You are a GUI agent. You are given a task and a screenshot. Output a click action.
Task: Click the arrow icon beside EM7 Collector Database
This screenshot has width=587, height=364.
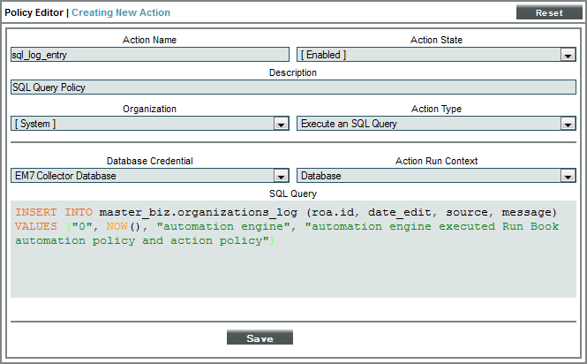click(281, 177)
